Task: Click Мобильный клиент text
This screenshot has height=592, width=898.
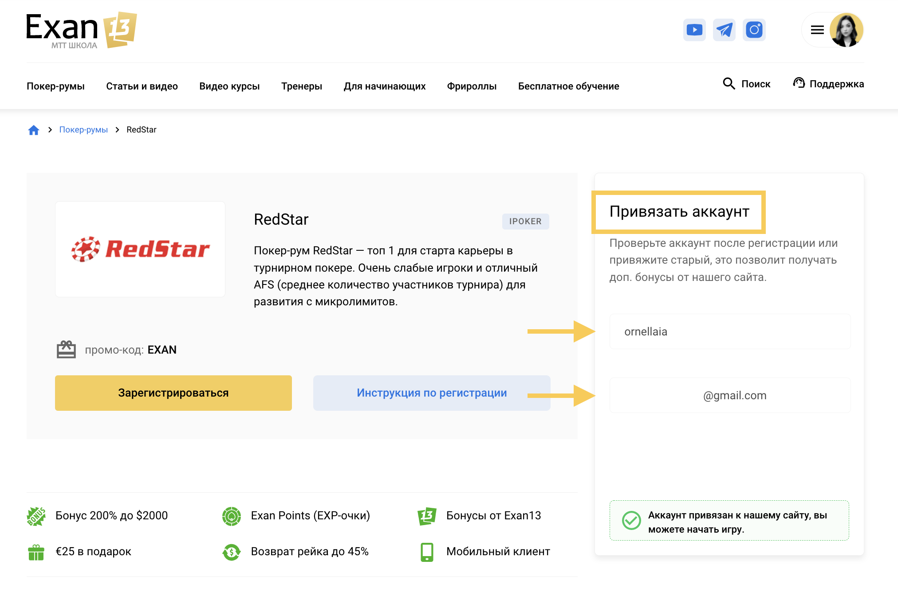Action: pos(498,551)
